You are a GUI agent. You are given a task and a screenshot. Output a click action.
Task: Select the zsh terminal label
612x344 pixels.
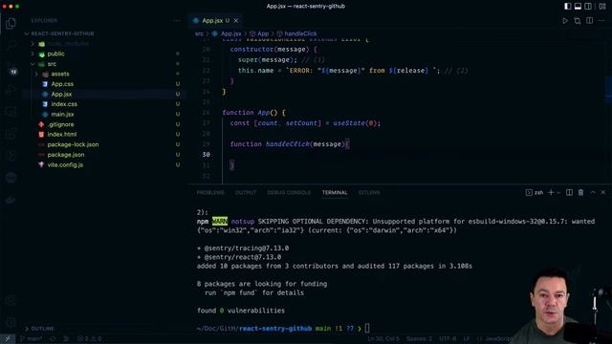(539, 192)
